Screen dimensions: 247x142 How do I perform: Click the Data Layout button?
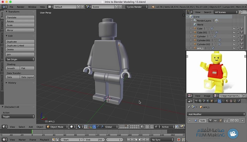27,77
